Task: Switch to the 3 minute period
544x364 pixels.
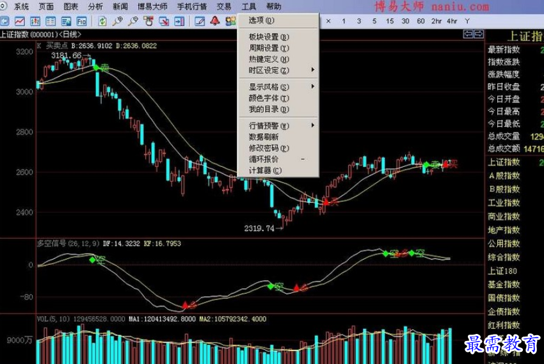Action: 359,21
